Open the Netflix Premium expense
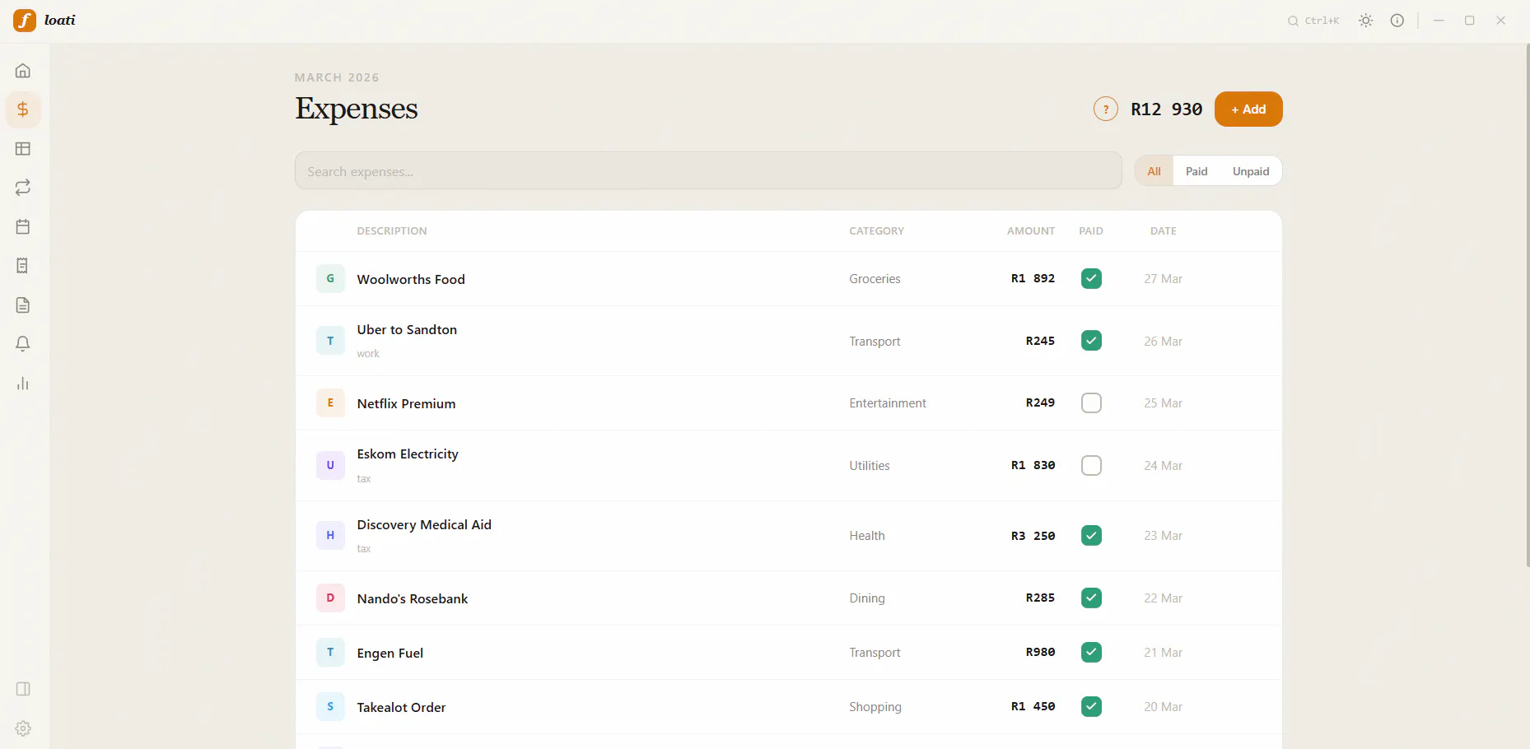1530x749 pixels. click(x=789, y=403)
